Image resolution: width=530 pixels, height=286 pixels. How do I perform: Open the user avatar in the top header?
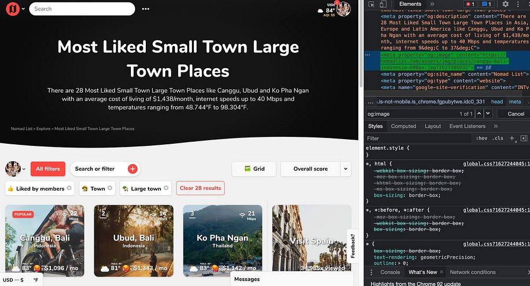(343, 9)
